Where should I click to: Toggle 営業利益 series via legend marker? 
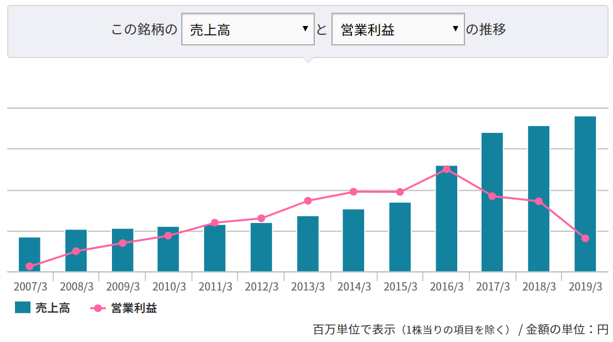point(98,308)
